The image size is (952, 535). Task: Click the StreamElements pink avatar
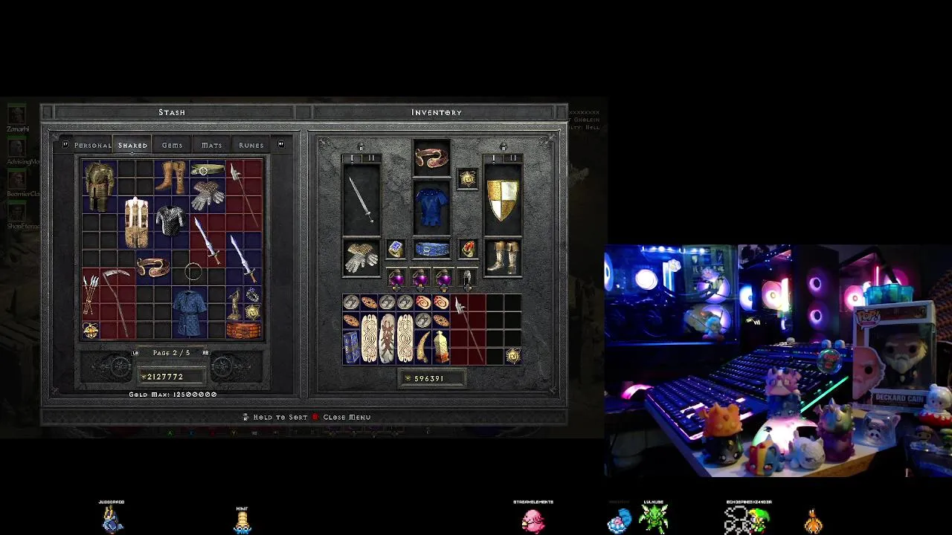(533, 520)
